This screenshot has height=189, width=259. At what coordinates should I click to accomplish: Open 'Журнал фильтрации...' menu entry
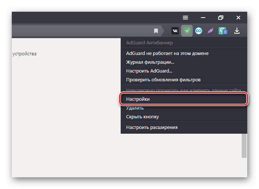click(x=184, y=62)
